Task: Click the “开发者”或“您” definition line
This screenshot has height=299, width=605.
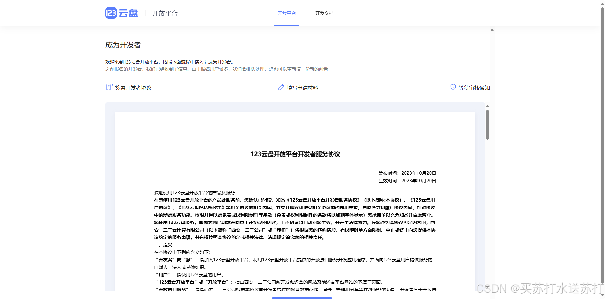Action: pos(294,263)
